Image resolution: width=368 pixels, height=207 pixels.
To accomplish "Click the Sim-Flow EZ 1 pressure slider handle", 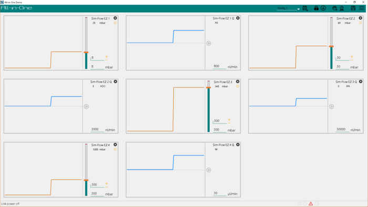I will click(x=86, y=53).
